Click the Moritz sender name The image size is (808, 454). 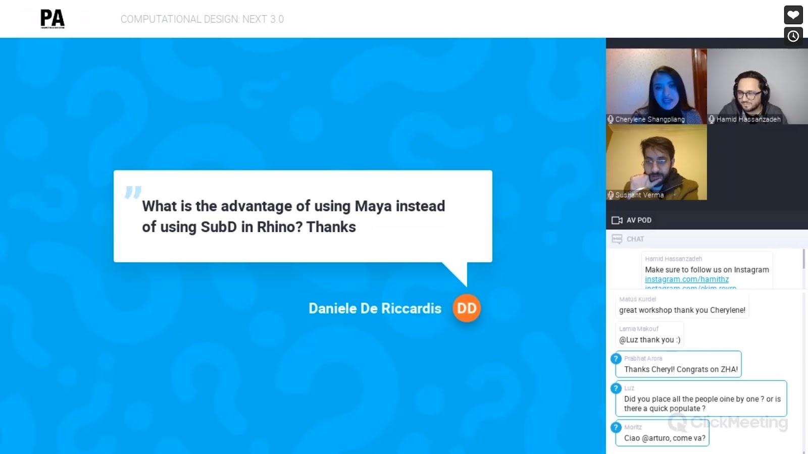633,427
